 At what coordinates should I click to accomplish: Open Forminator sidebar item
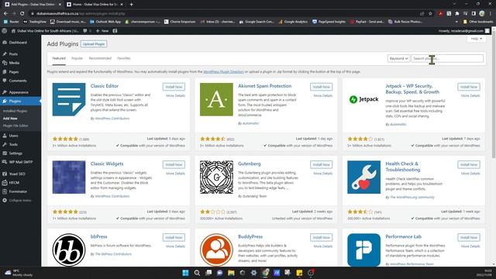point(18,191)
